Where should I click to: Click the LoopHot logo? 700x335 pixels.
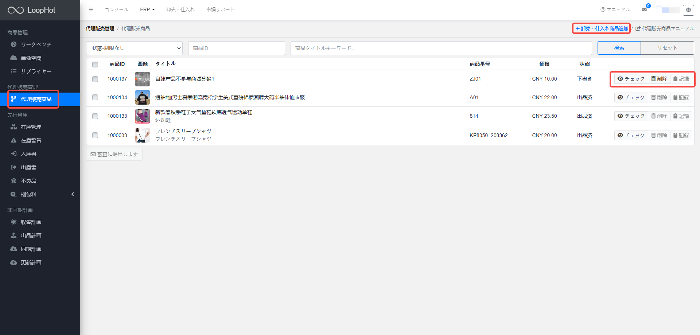(31, 10)
